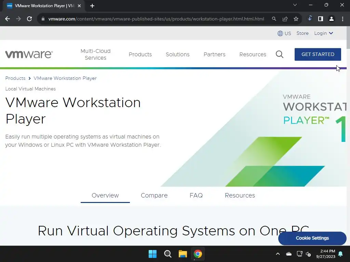Open File Explorer from taskbar
This screenshot has width=350, height=262.
[x=183, y=254]
